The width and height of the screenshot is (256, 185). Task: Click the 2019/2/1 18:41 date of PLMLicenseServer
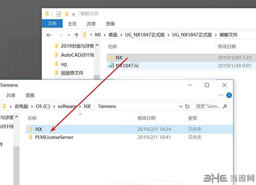pos(154,137)
